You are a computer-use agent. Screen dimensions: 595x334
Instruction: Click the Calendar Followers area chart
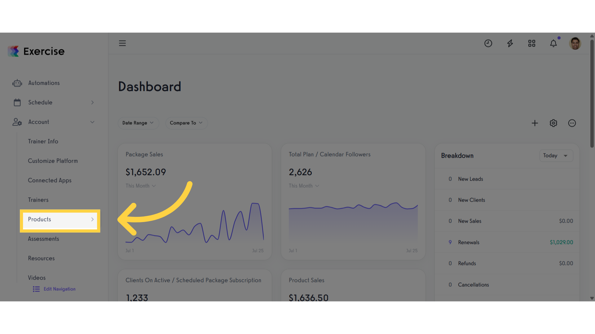353,222
